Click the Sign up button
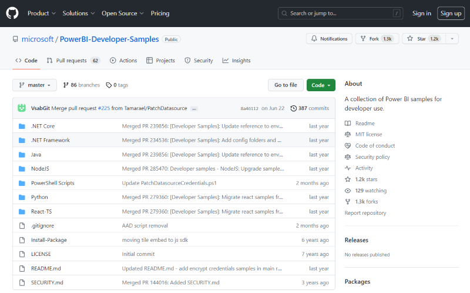This screenshot has width=470, height=293. coord(451,13)
